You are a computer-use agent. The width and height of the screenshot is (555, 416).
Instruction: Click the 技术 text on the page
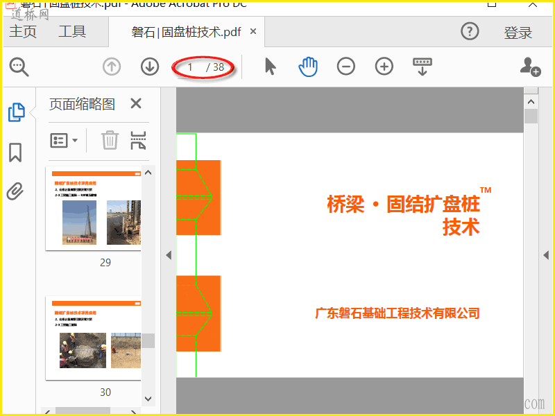pos(461,227)
